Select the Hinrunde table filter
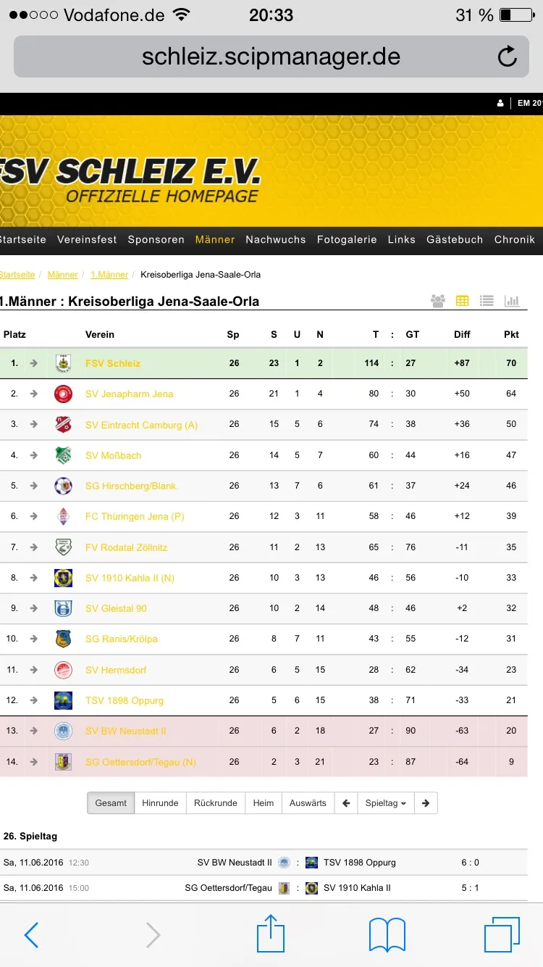 click(x=160, y=803)
